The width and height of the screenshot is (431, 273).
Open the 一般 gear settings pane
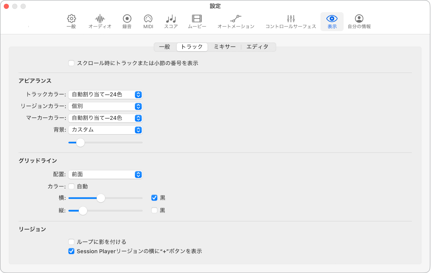(71, 22)
